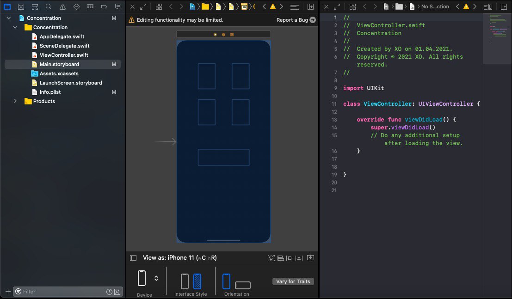Viewport: 512px width, 299px height.
Task: Click the Vary for Traits button
Action: tap(293, 281)
